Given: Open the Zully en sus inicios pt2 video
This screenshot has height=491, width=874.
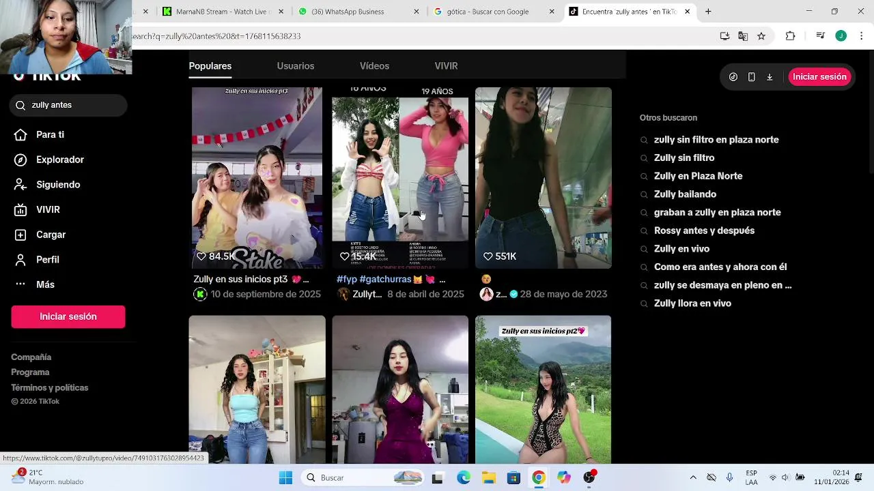Looking at the screenshot, I should pos(544,389).
